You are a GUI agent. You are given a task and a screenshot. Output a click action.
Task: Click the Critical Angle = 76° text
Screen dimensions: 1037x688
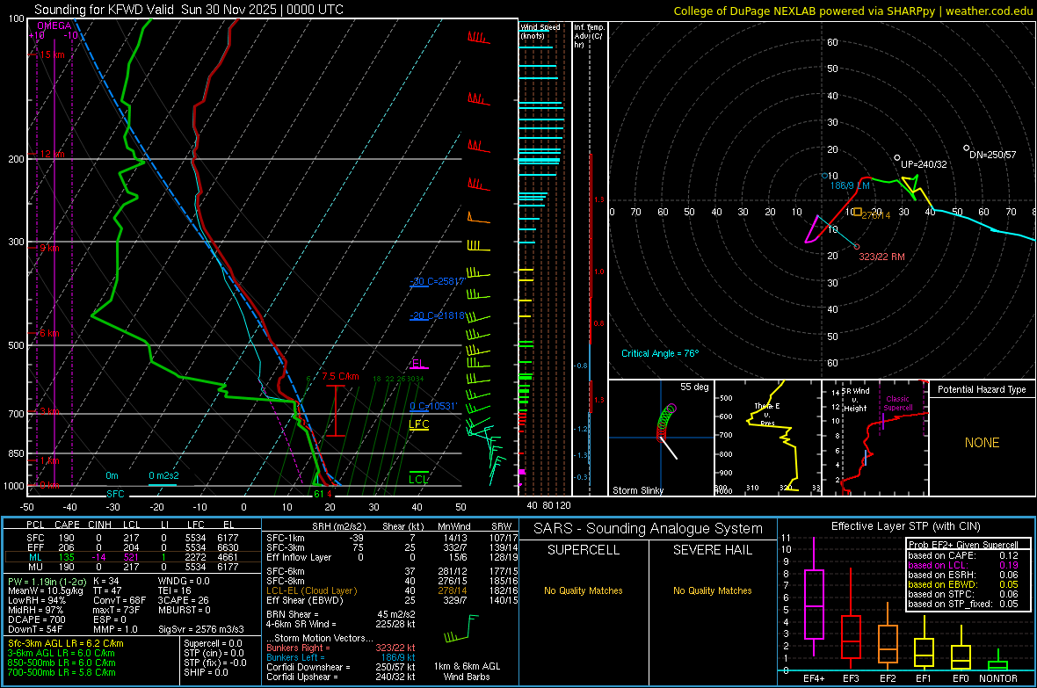point(659,353)
